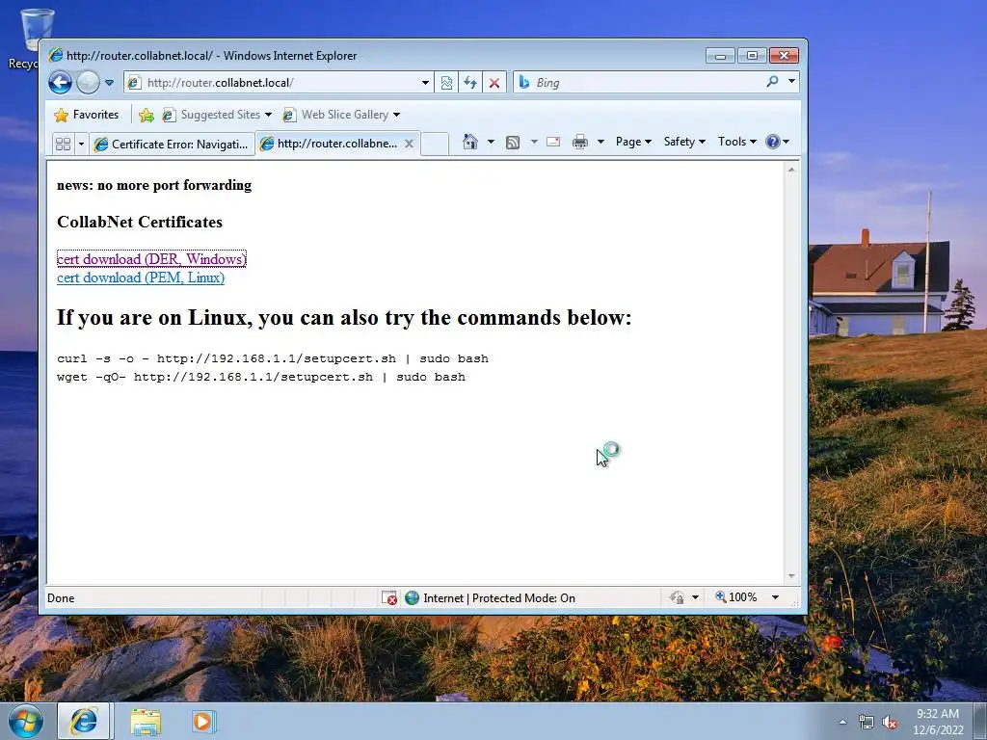
Task: Click the 'CollabNet Certificates' heading
Action: (140, 223)
